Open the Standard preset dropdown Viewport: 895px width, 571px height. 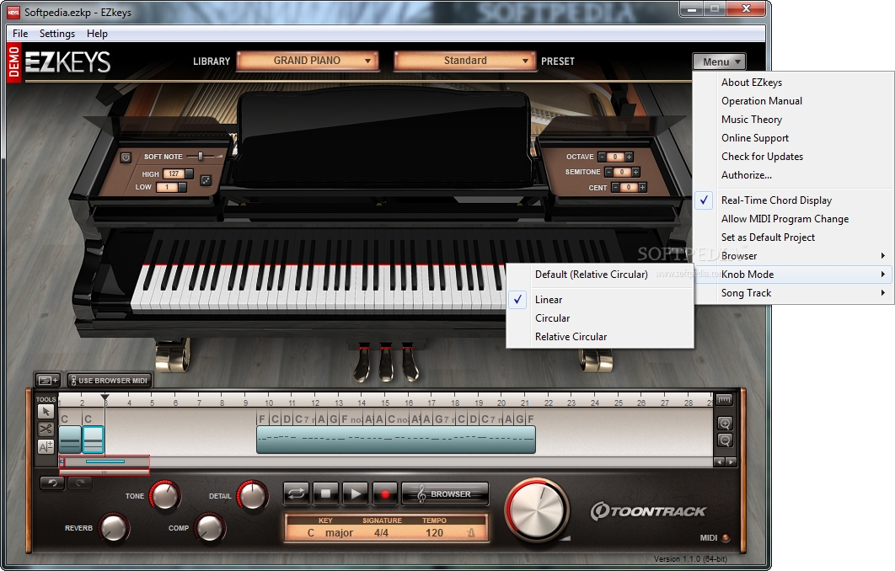[x=465, y=61]
